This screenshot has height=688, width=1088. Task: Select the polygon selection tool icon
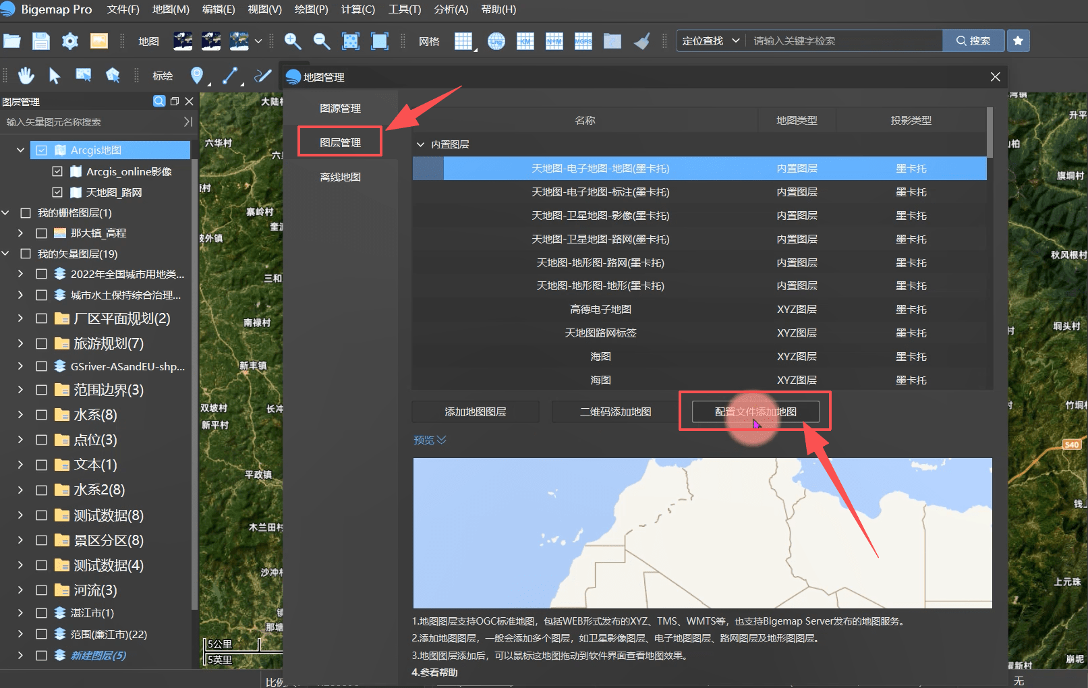pyautogui.click(x=113, y=76)
